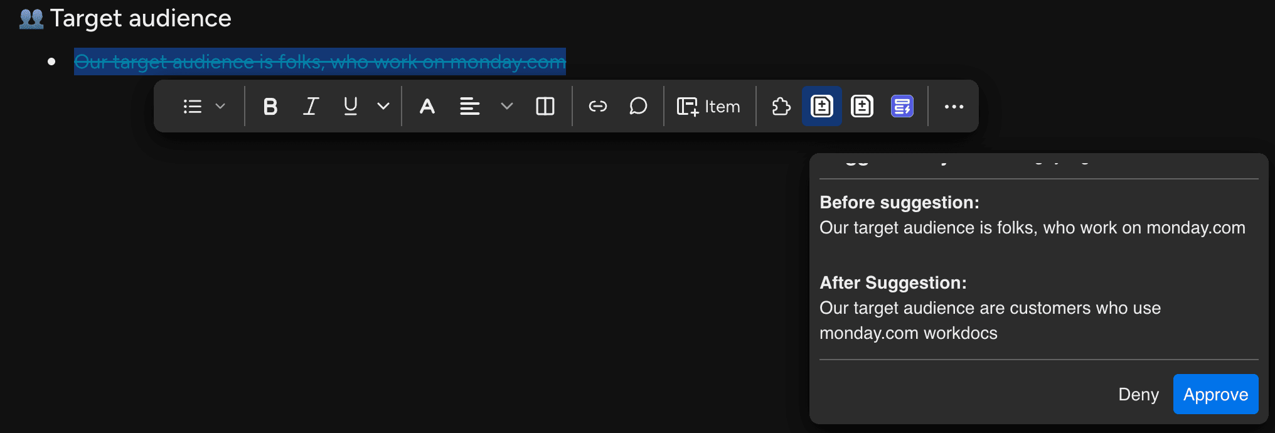Toggle the bulleted list format
Viewport: 1275px width, 433px height.
tap(193, 107)
